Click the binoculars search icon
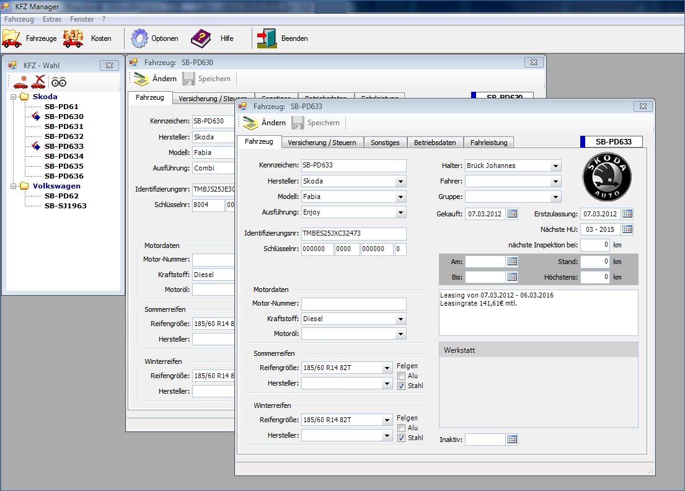The width and height of the screenshot is (685, 491). click(59, 82)
